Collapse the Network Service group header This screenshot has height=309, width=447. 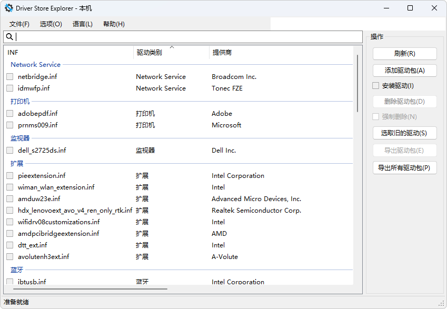(x=35, y=65)
